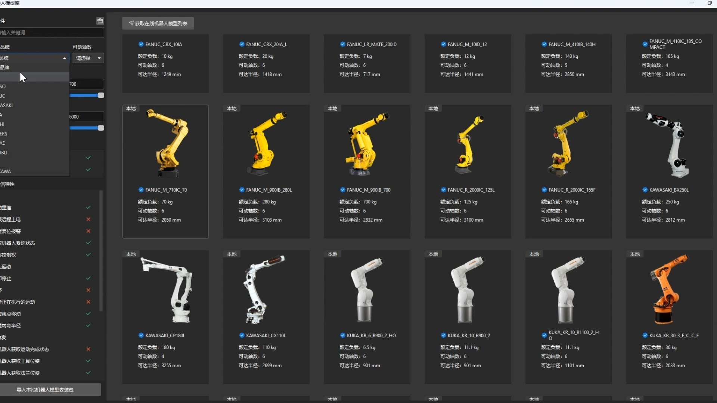The height and width of the screenshot is (403, 717).
Task: Click the keyword search input field
Action: (x=52, y=32)
